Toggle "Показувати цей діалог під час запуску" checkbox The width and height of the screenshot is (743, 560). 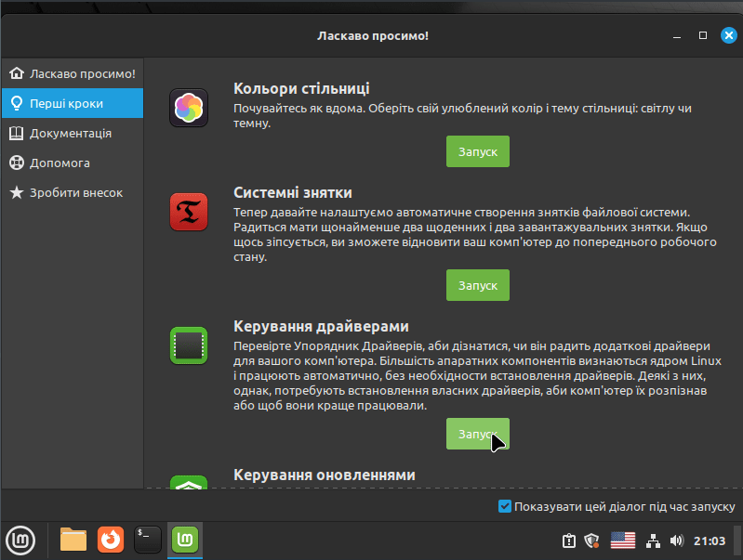point(505,506)
